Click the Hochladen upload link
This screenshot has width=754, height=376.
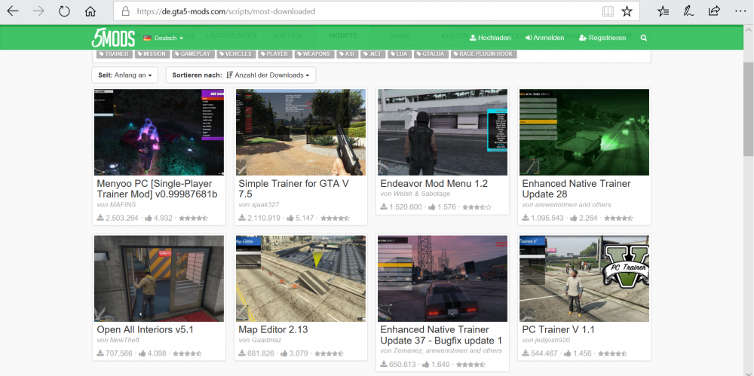(490, 38)
